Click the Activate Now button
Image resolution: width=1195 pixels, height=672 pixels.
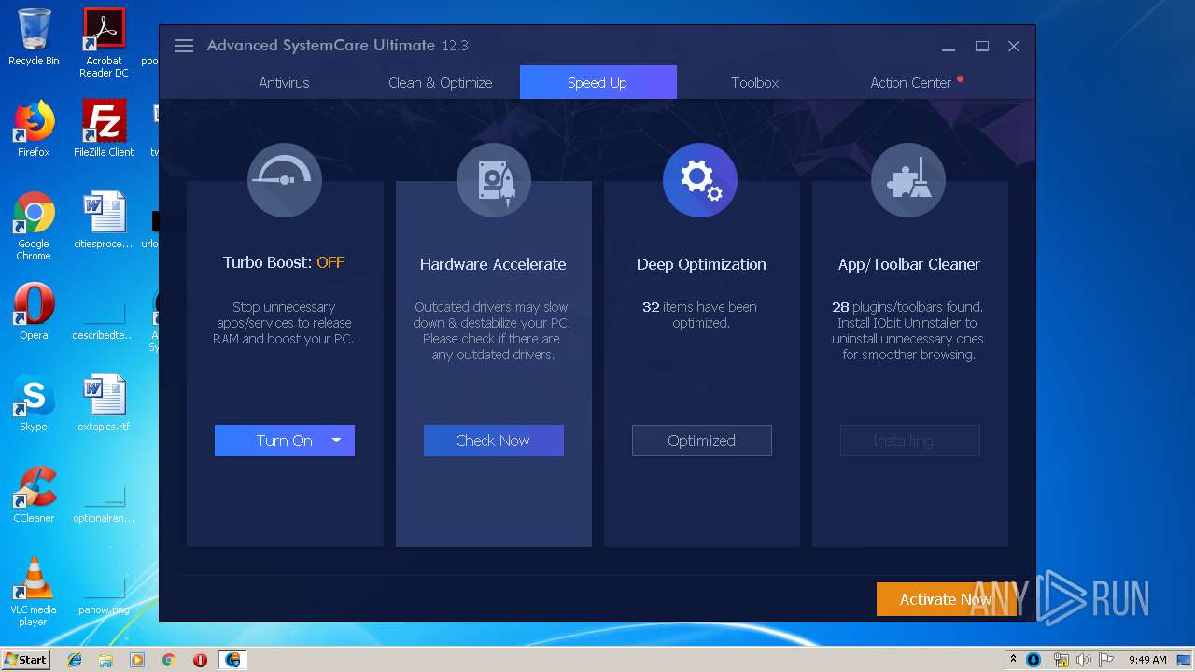coord(946,599)
